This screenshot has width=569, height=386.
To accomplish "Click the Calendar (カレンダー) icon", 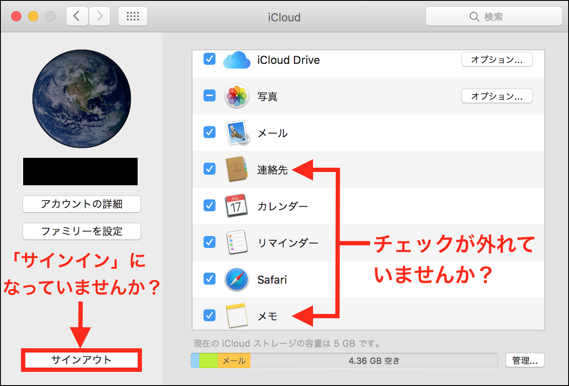I will (236, 206).
